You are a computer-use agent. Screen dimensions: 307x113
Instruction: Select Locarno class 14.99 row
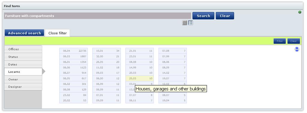pyautogui.click(x=140, y=67)
